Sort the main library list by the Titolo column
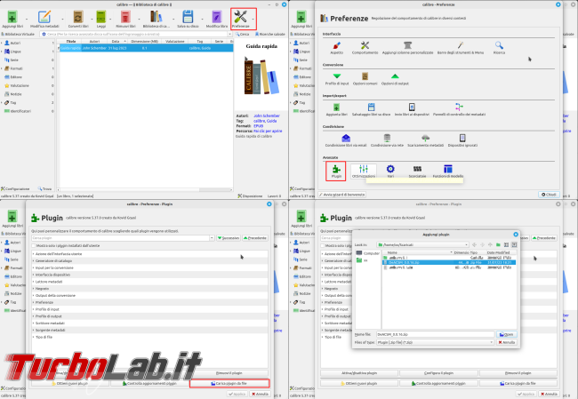The height and width of the screenshot is (399, 578). (x=71, y=42)
